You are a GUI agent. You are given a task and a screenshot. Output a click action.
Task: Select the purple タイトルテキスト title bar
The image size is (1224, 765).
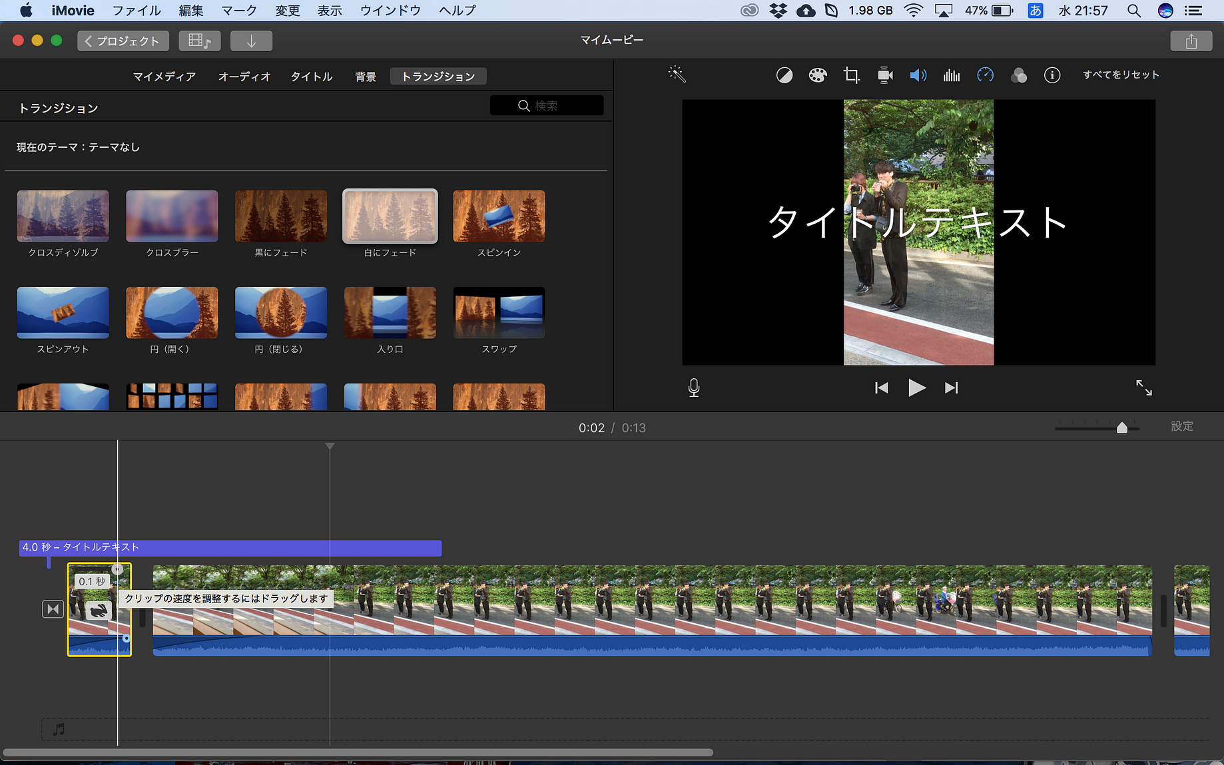tap(230, 547)
